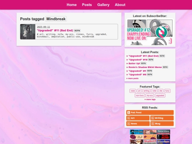Subscribe to the News RSS feed
This screenshot has width=192, height=144.
(138, 123)
